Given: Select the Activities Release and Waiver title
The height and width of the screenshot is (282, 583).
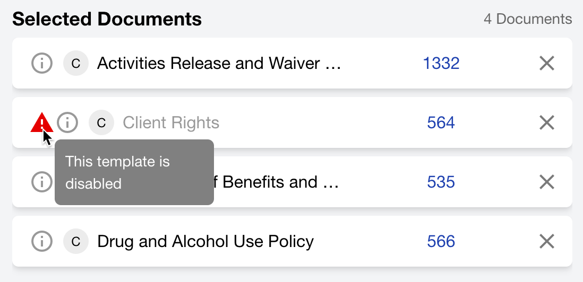Looking at the screenshot, I should click(x=218, y=64).
